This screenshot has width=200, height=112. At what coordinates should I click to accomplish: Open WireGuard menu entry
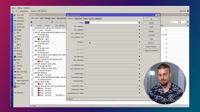point(20,27)
